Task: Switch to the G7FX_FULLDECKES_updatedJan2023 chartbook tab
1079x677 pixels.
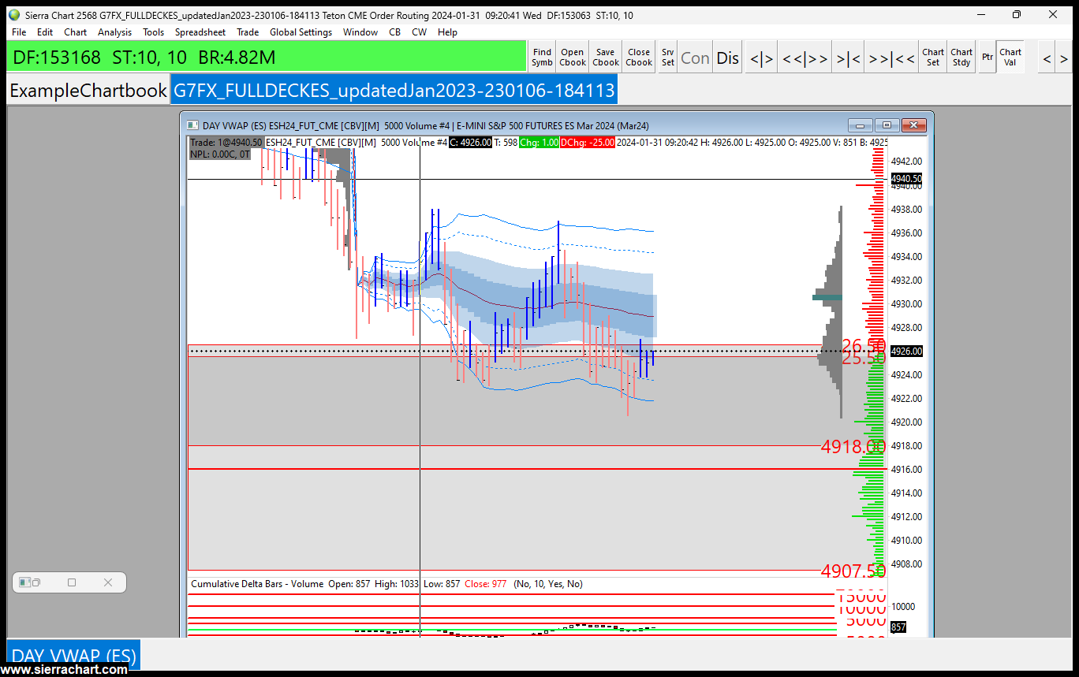Action: (x=394, y=90)
